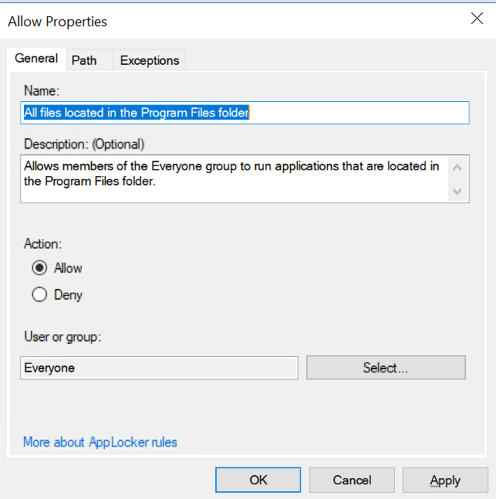496x499 pixels.
Task: Switch to the General tab
Action: [x=36, y=59]
